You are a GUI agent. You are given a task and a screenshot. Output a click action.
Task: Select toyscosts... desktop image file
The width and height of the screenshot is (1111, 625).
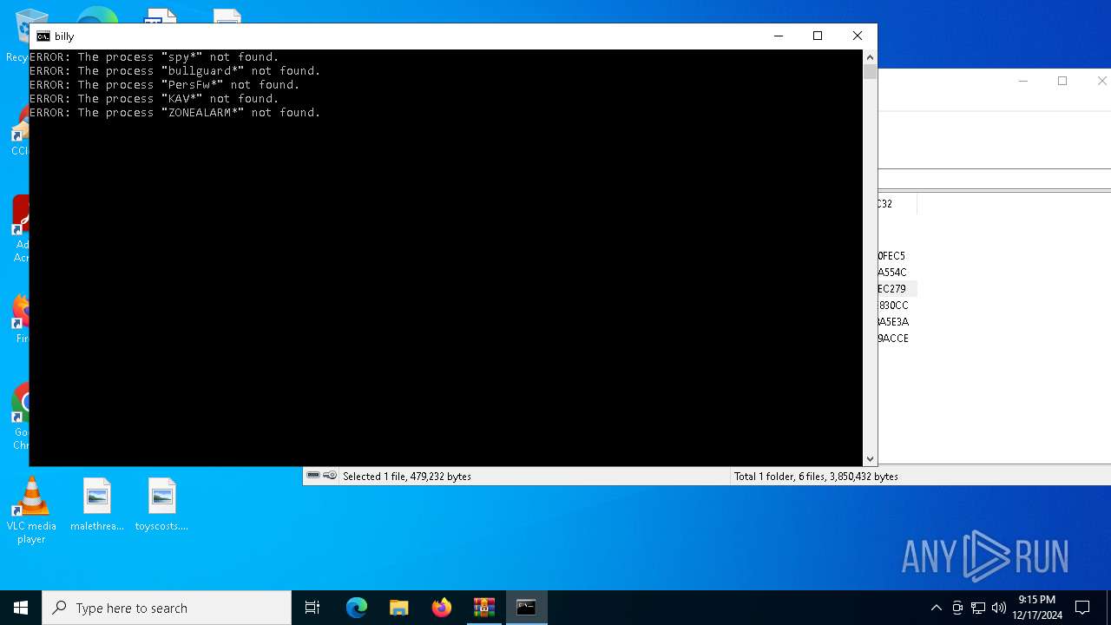[x=161, y=504]
